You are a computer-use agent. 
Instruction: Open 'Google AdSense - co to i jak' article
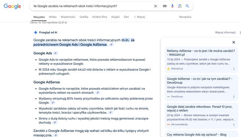click(x=199, y=81)
